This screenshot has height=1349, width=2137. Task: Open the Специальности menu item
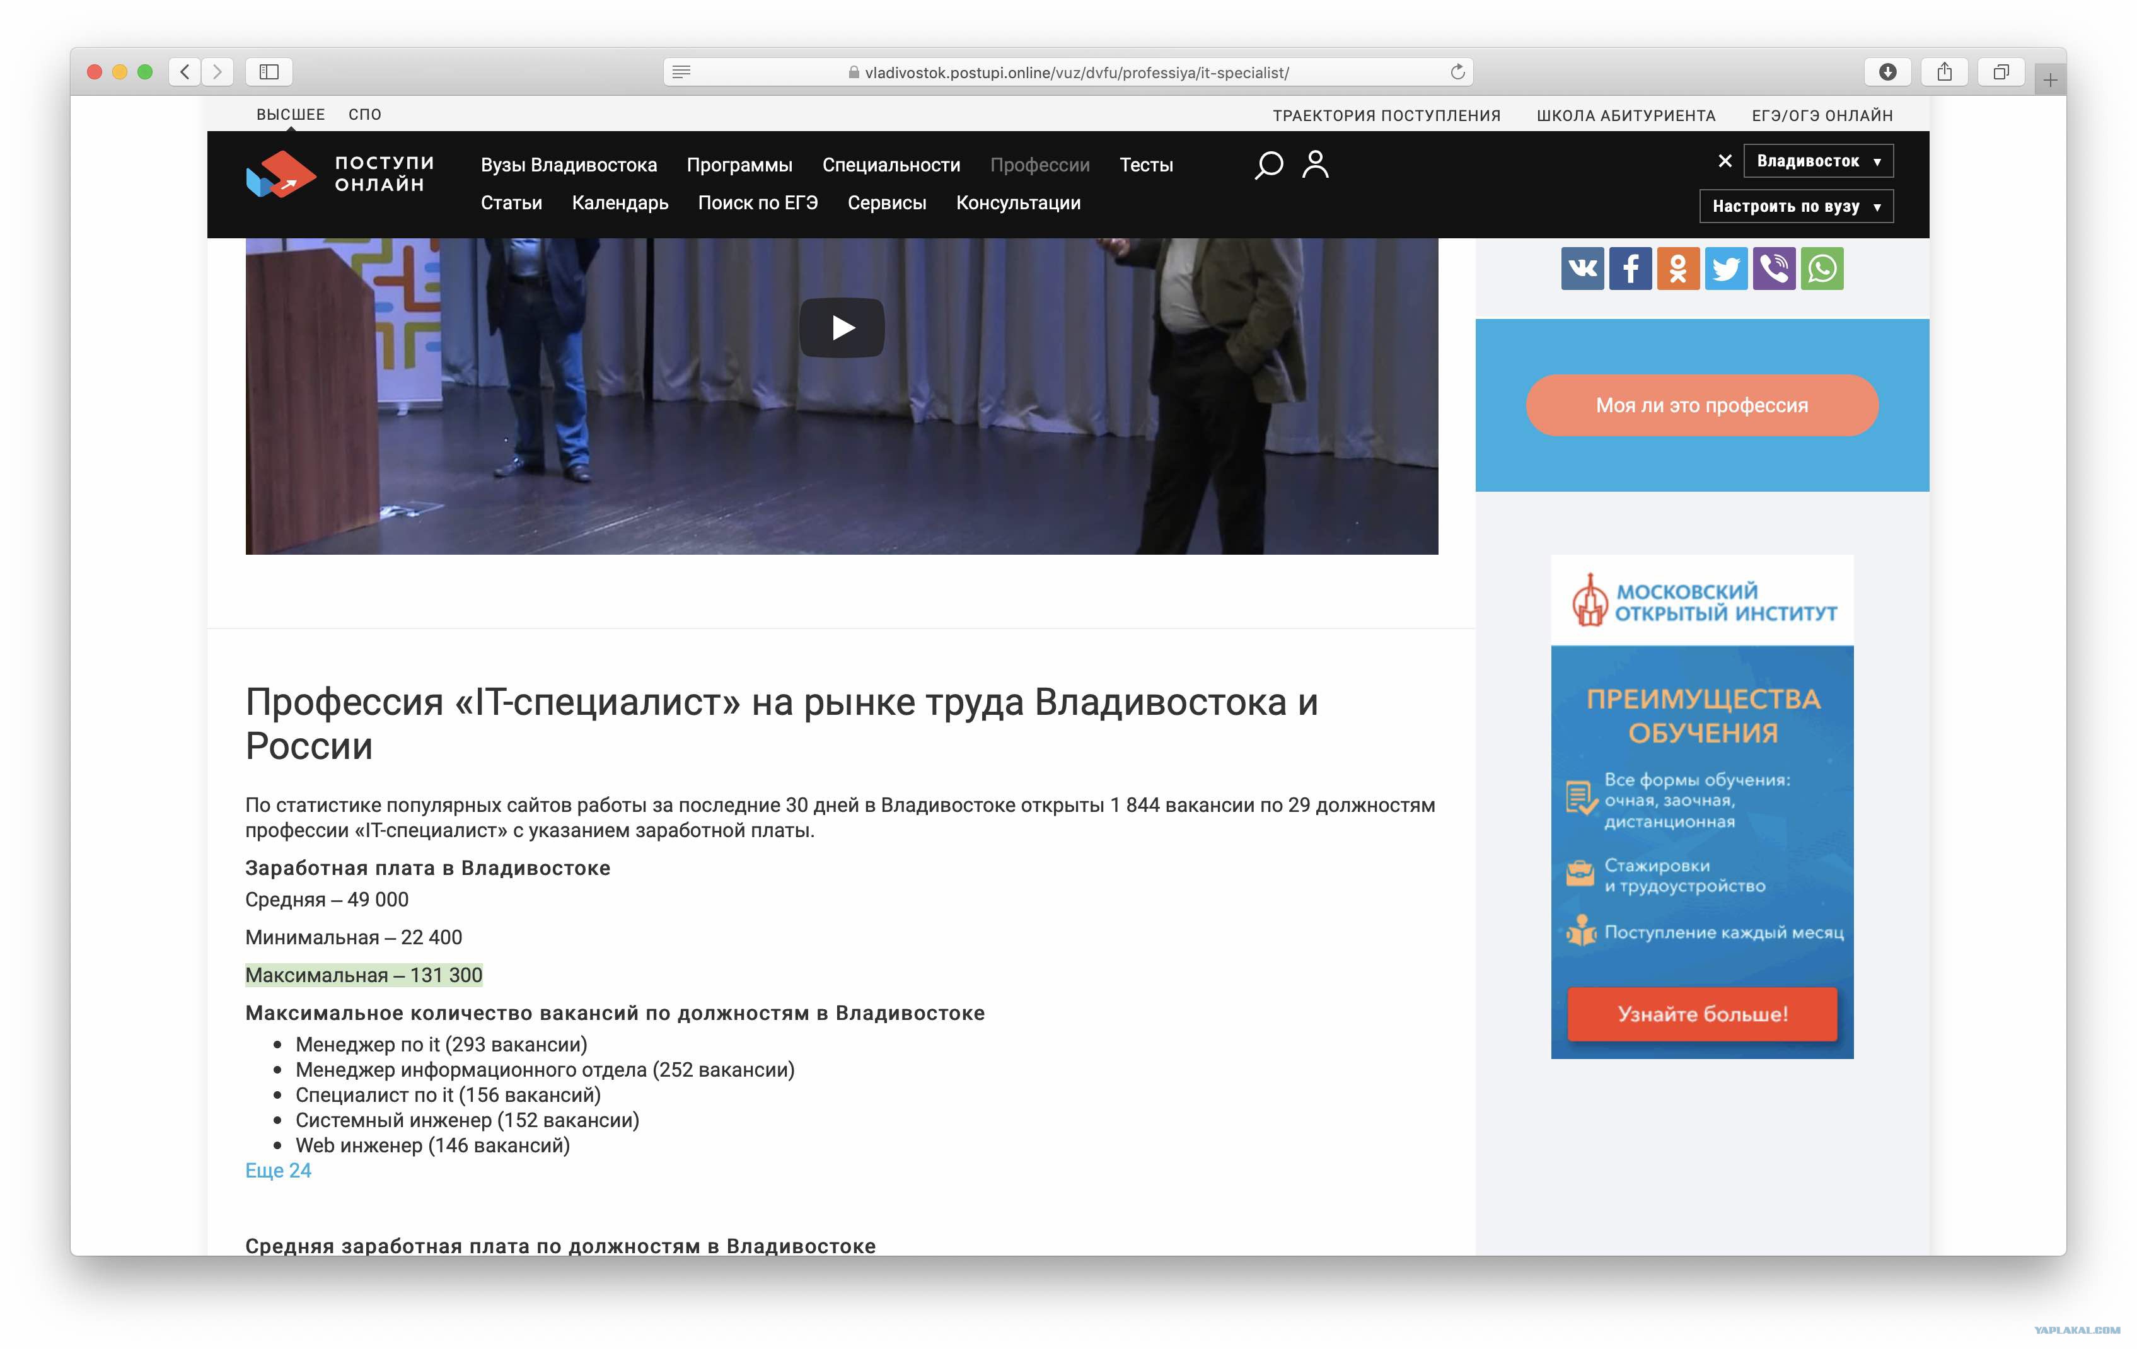891,165
